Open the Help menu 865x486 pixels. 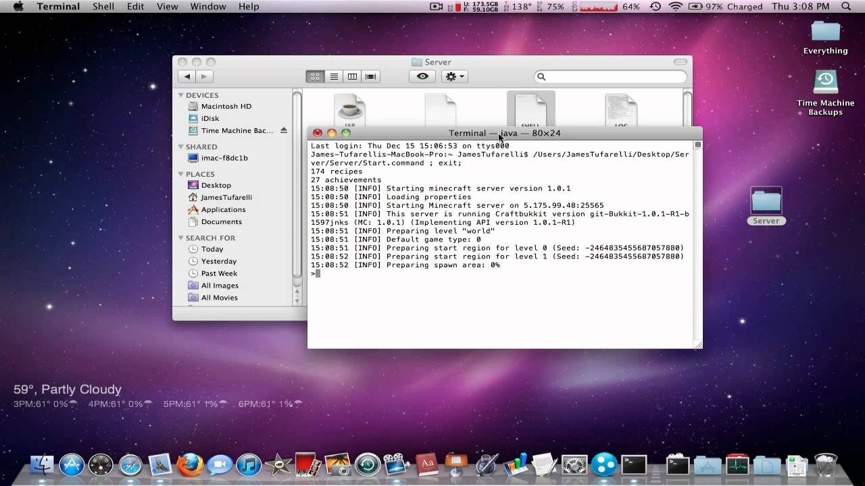click(249, 7)
